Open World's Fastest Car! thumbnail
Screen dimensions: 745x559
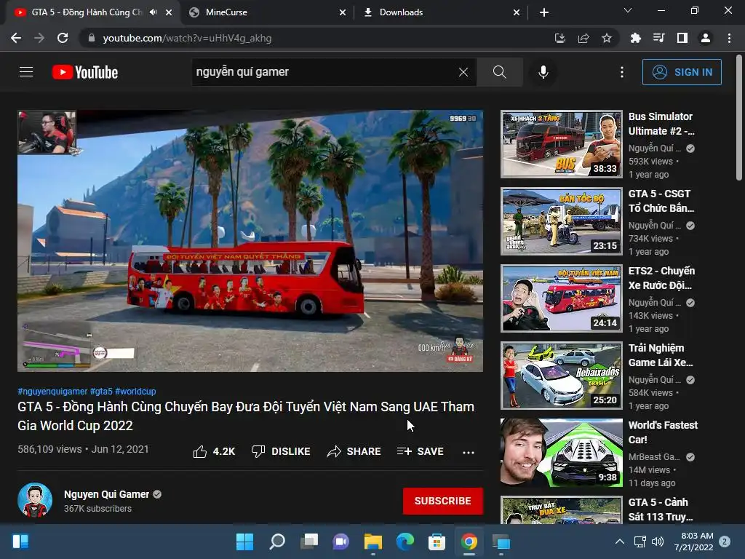point(562,453)
